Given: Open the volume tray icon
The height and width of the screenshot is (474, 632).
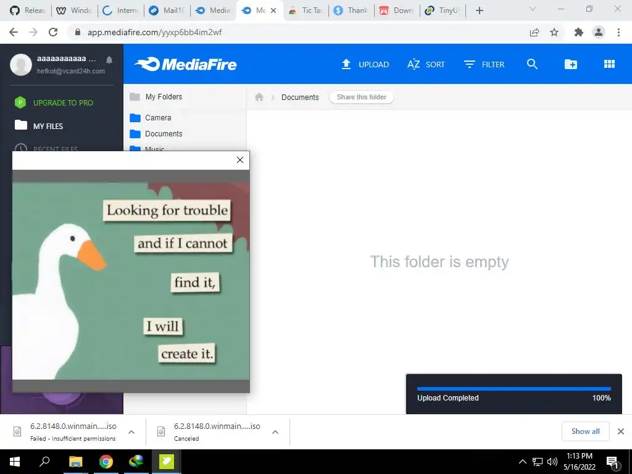Looking at the screenshot, I should [x=552, y=462].
